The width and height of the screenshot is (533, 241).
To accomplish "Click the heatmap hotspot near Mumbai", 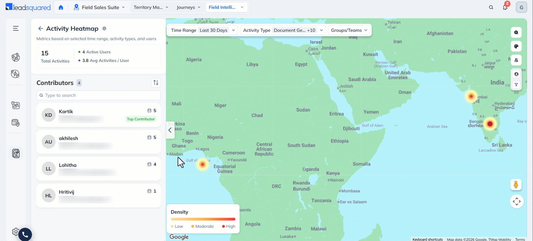I will point(471,96).
